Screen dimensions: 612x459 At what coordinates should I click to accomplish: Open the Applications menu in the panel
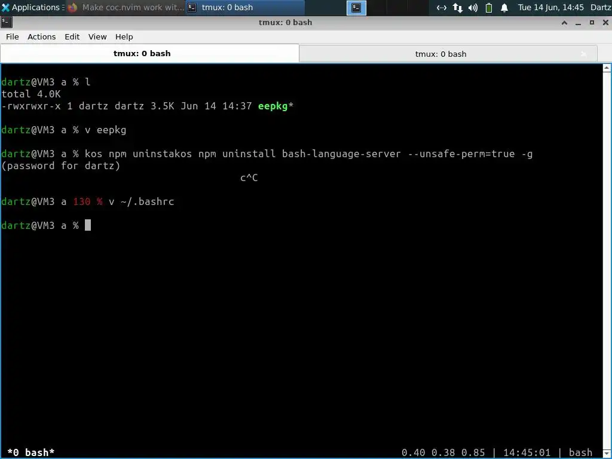[31, 7]
